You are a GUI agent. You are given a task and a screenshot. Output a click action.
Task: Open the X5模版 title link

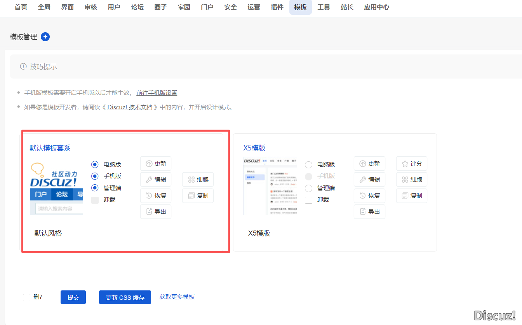tap(254, 148)
